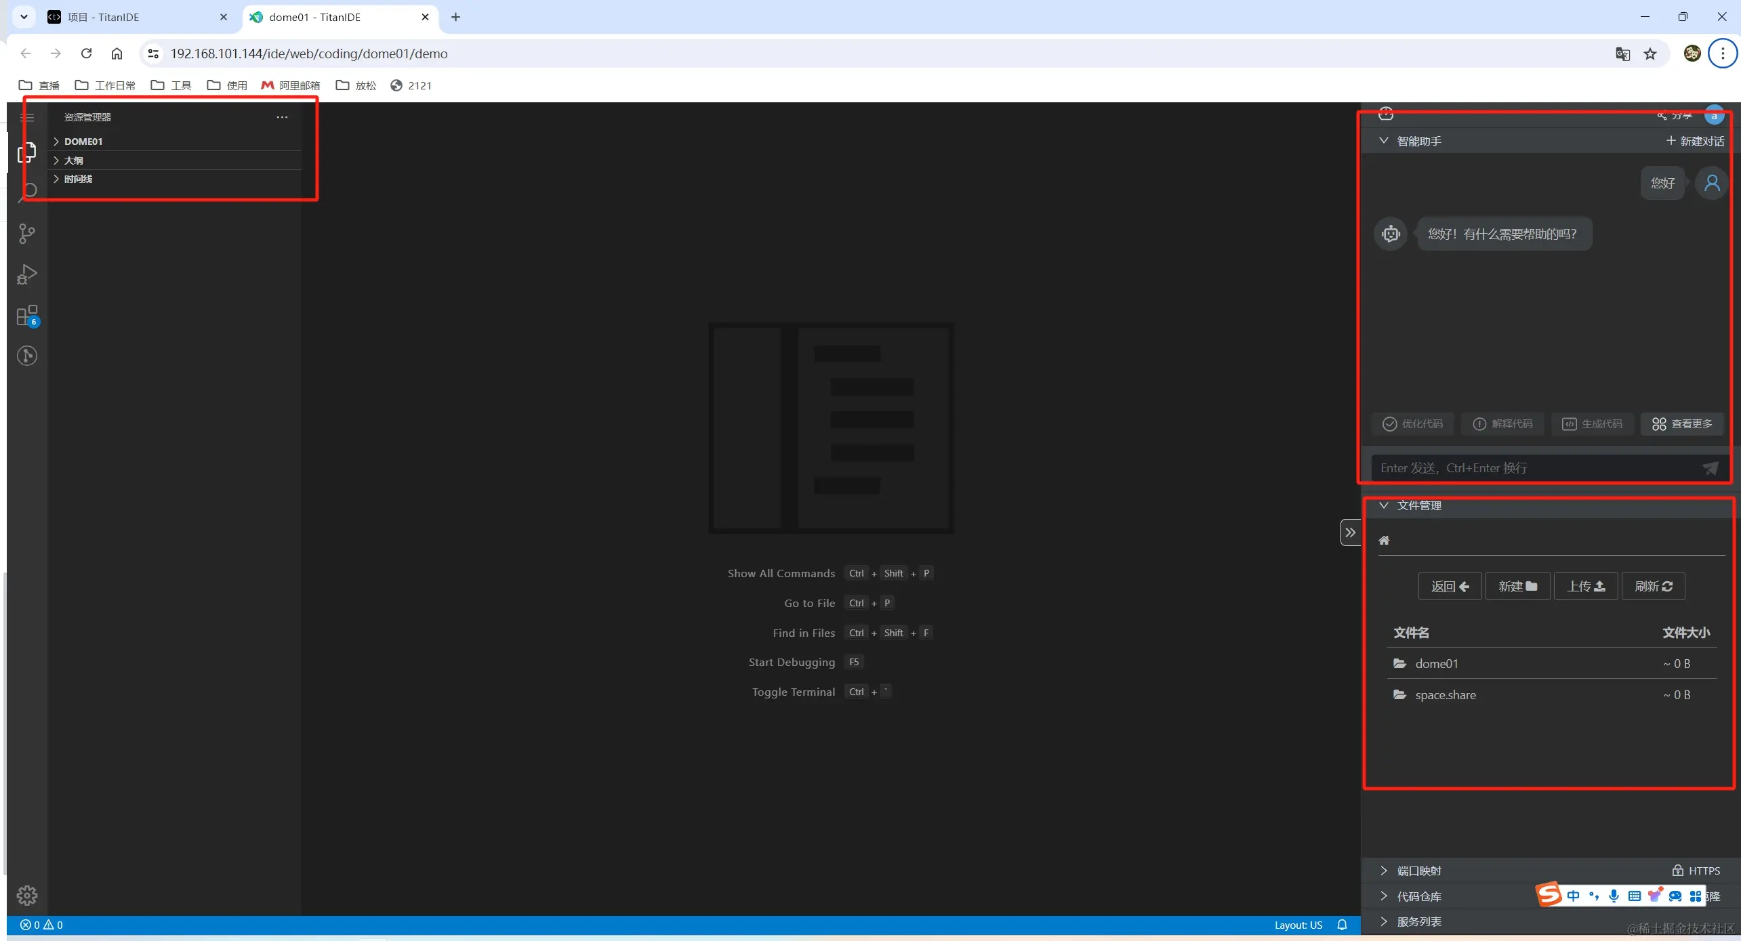The image size is (1741, 941).
Task: Click the send message paper plane icon
Action: pyautogui.click(x=1710, y=468)
